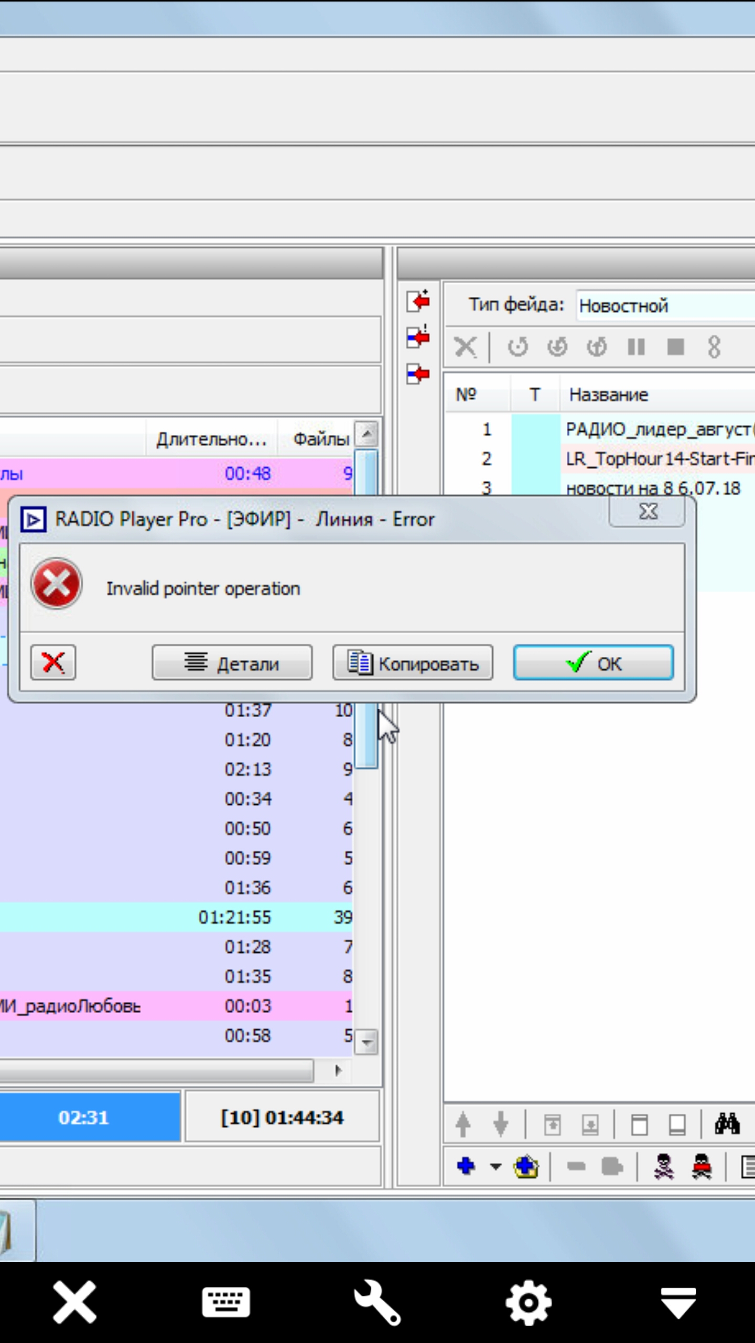Tap the keyboard icon in bottom bar
Image resolution: width=755 pixels, height=1343 pixels.
pyautogui.click(x=226, y=1302)
